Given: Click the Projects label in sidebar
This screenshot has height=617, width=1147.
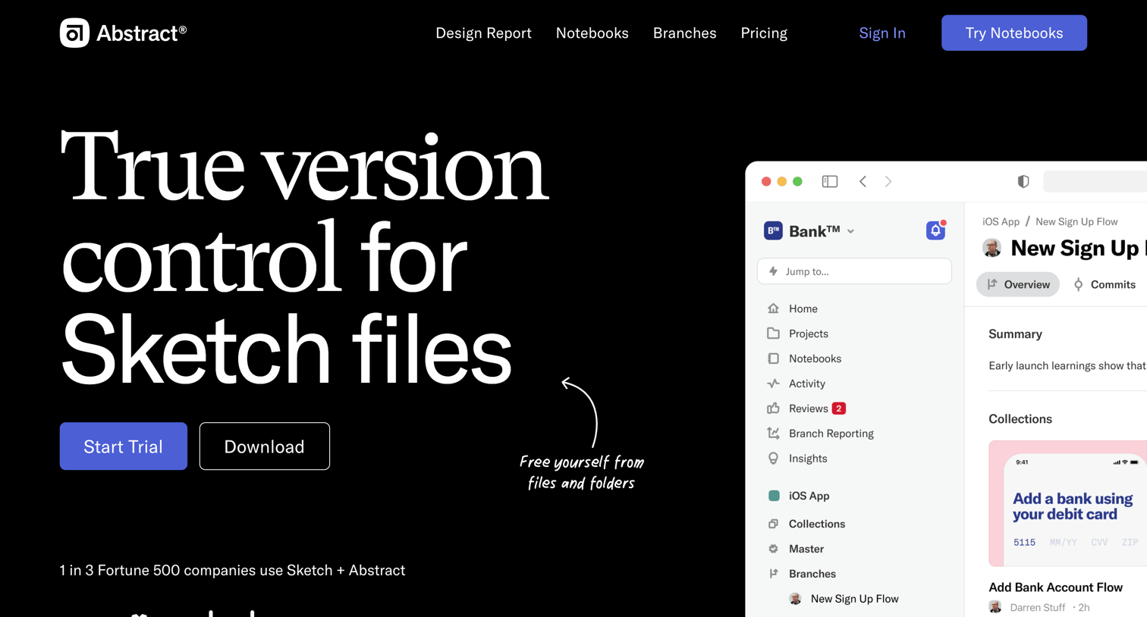Looking at the screenshot, I should [x=808, y=334].
